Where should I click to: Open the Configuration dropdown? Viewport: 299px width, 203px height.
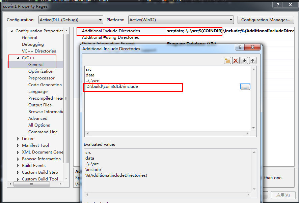pyautogui.click(x=71, y=20)
